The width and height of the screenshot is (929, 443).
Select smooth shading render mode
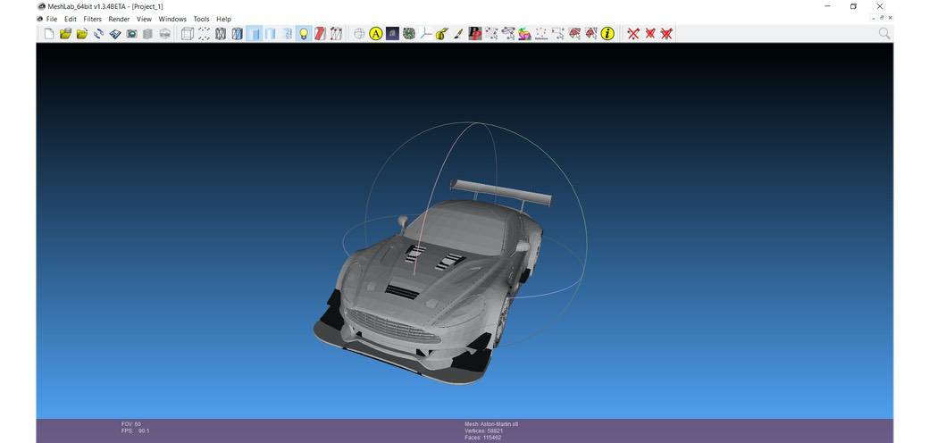(x=287, y=34)
